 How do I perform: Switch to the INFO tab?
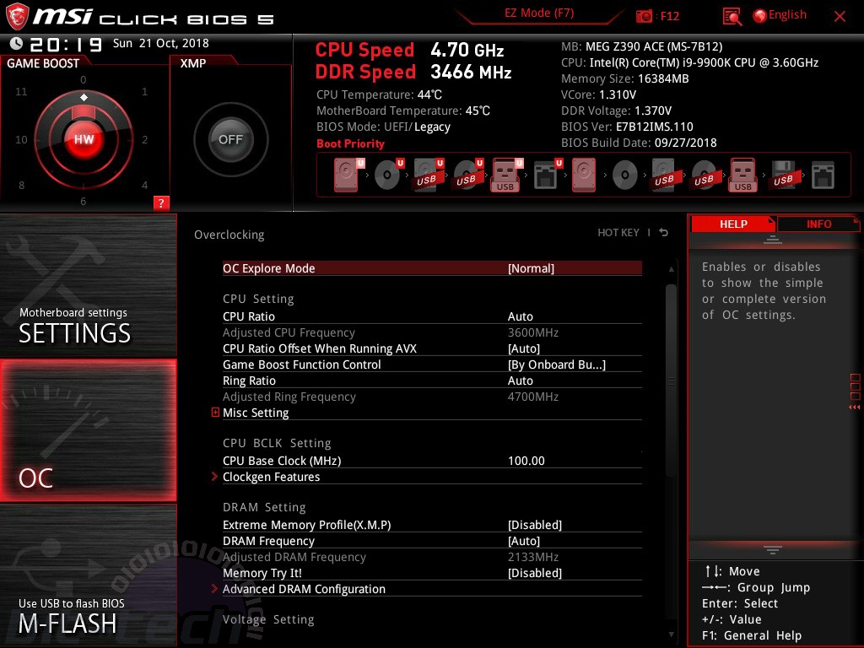coord(818,224)
